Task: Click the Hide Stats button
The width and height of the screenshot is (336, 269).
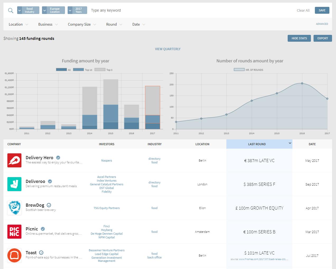Action: pos(299,38)
